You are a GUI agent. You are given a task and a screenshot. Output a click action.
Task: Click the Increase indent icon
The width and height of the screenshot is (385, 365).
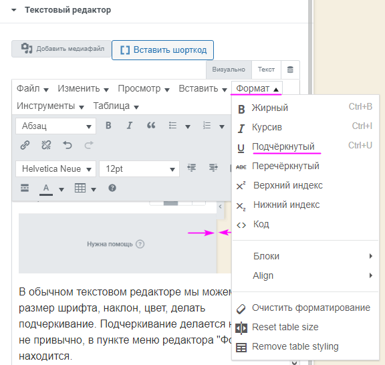(213, 168)
